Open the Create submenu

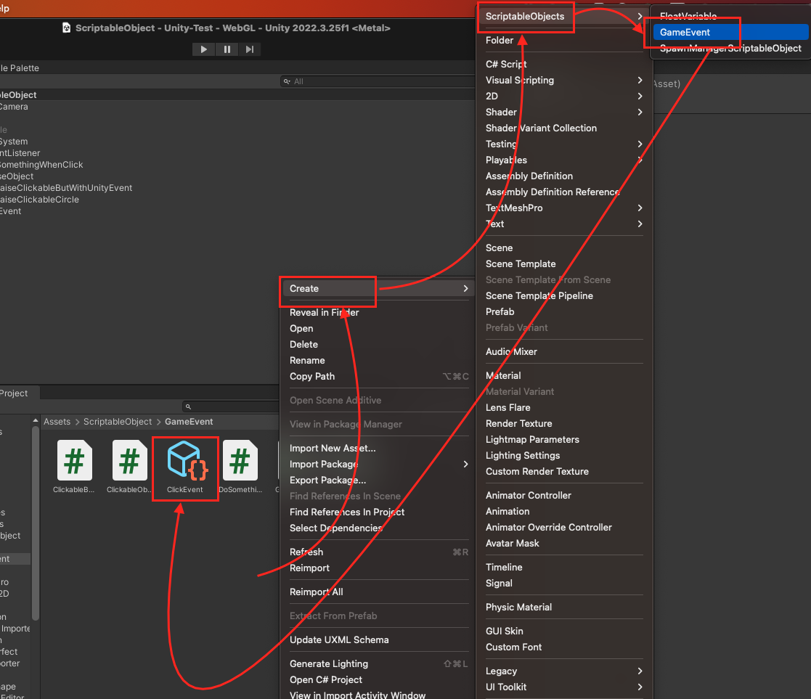coord(378,288)
